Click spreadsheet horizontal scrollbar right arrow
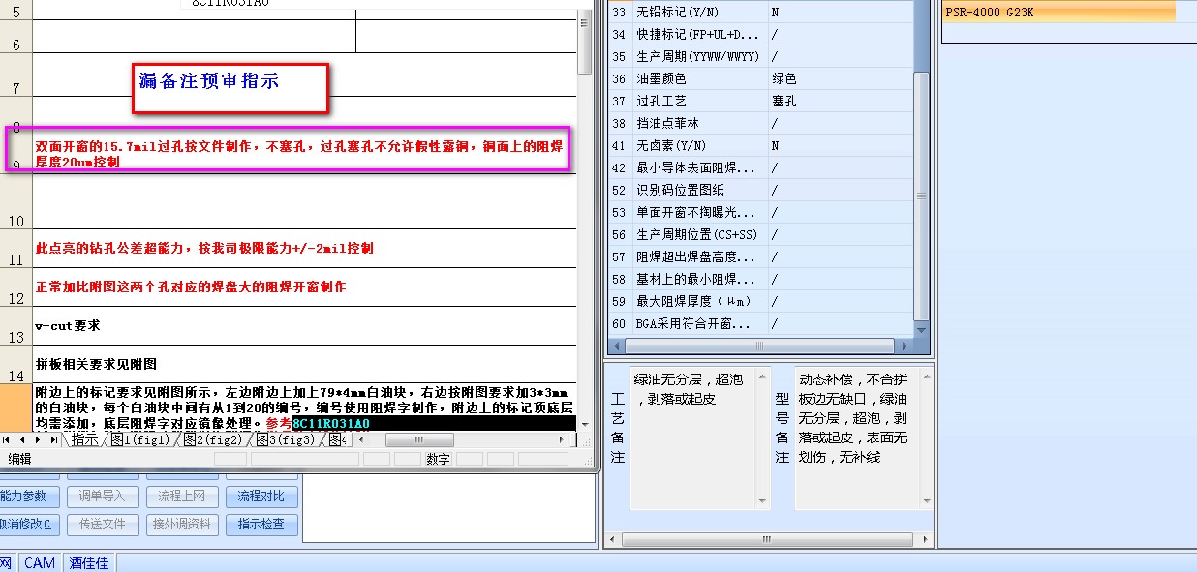This screenshot has width=1197, height=572. [563, 439]
